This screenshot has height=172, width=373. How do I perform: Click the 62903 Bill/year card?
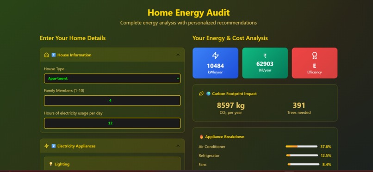tap(265, 63)
